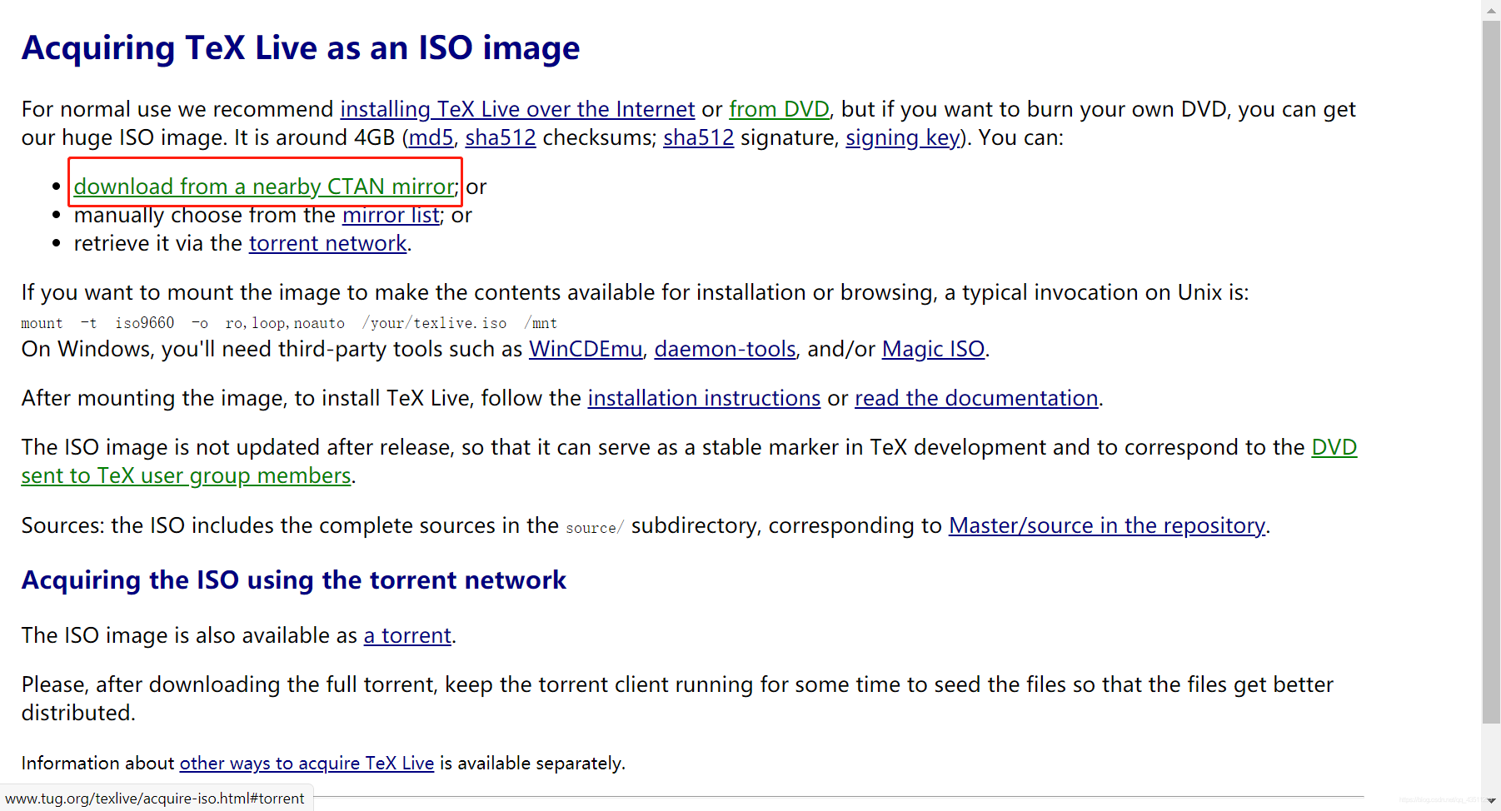Click the scrollbar down arrow
The height and width of the screenshot is (811, 1501).
coord(1491,801)
